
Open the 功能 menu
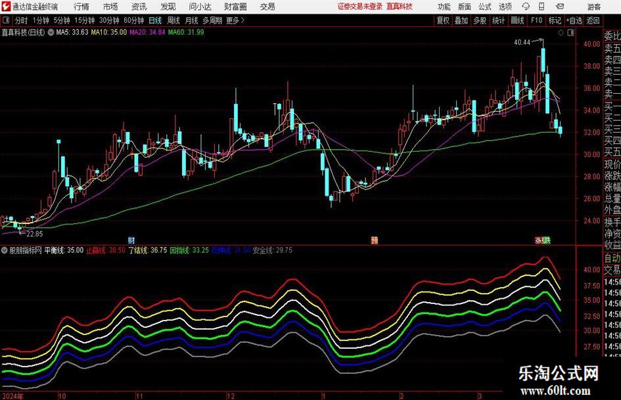pos(444,7)
